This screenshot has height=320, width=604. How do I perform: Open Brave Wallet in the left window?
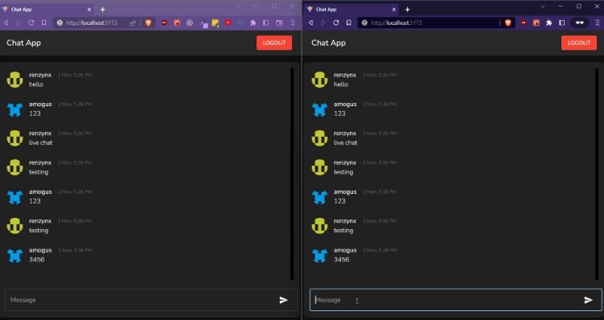pyautogui.click(x=279, y=23)
